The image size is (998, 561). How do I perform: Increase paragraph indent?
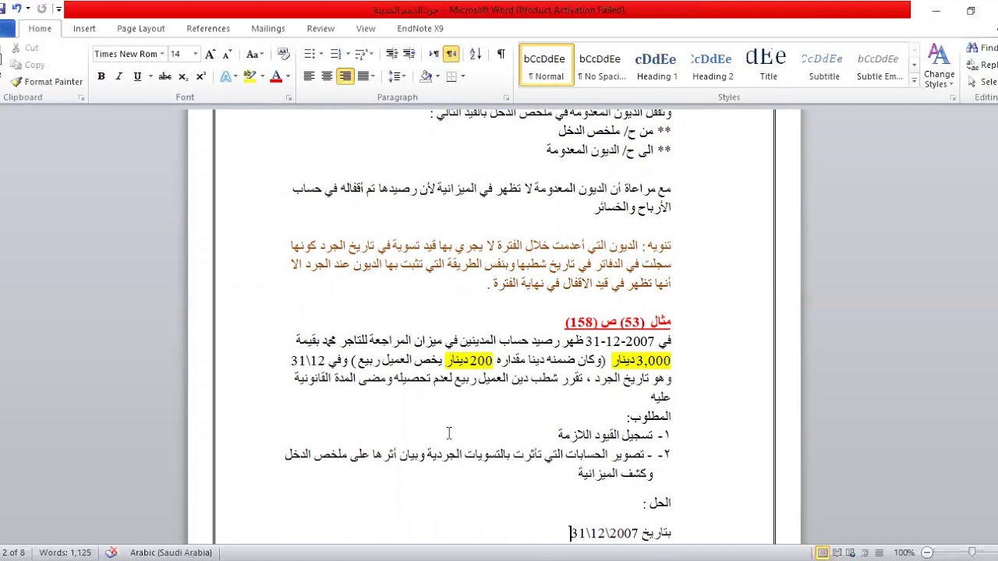[409, 54]
